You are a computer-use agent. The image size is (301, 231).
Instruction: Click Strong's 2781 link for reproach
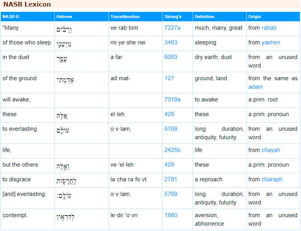tap(171, 179)
